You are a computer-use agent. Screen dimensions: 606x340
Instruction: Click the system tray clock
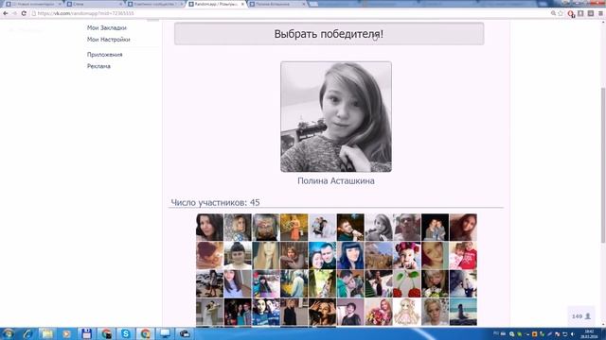click(589, 333)
